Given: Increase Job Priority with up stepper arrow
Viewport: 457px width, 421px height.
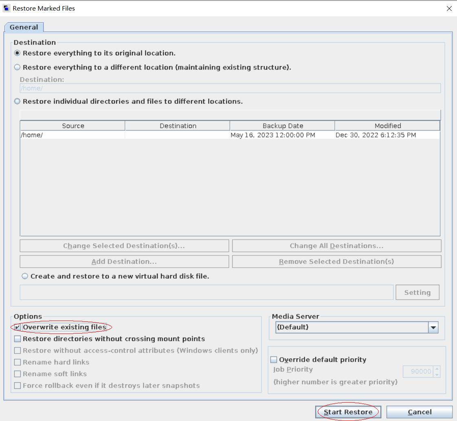Looking at the screenshot, I should pyautogui.click(x=437, y=369).
